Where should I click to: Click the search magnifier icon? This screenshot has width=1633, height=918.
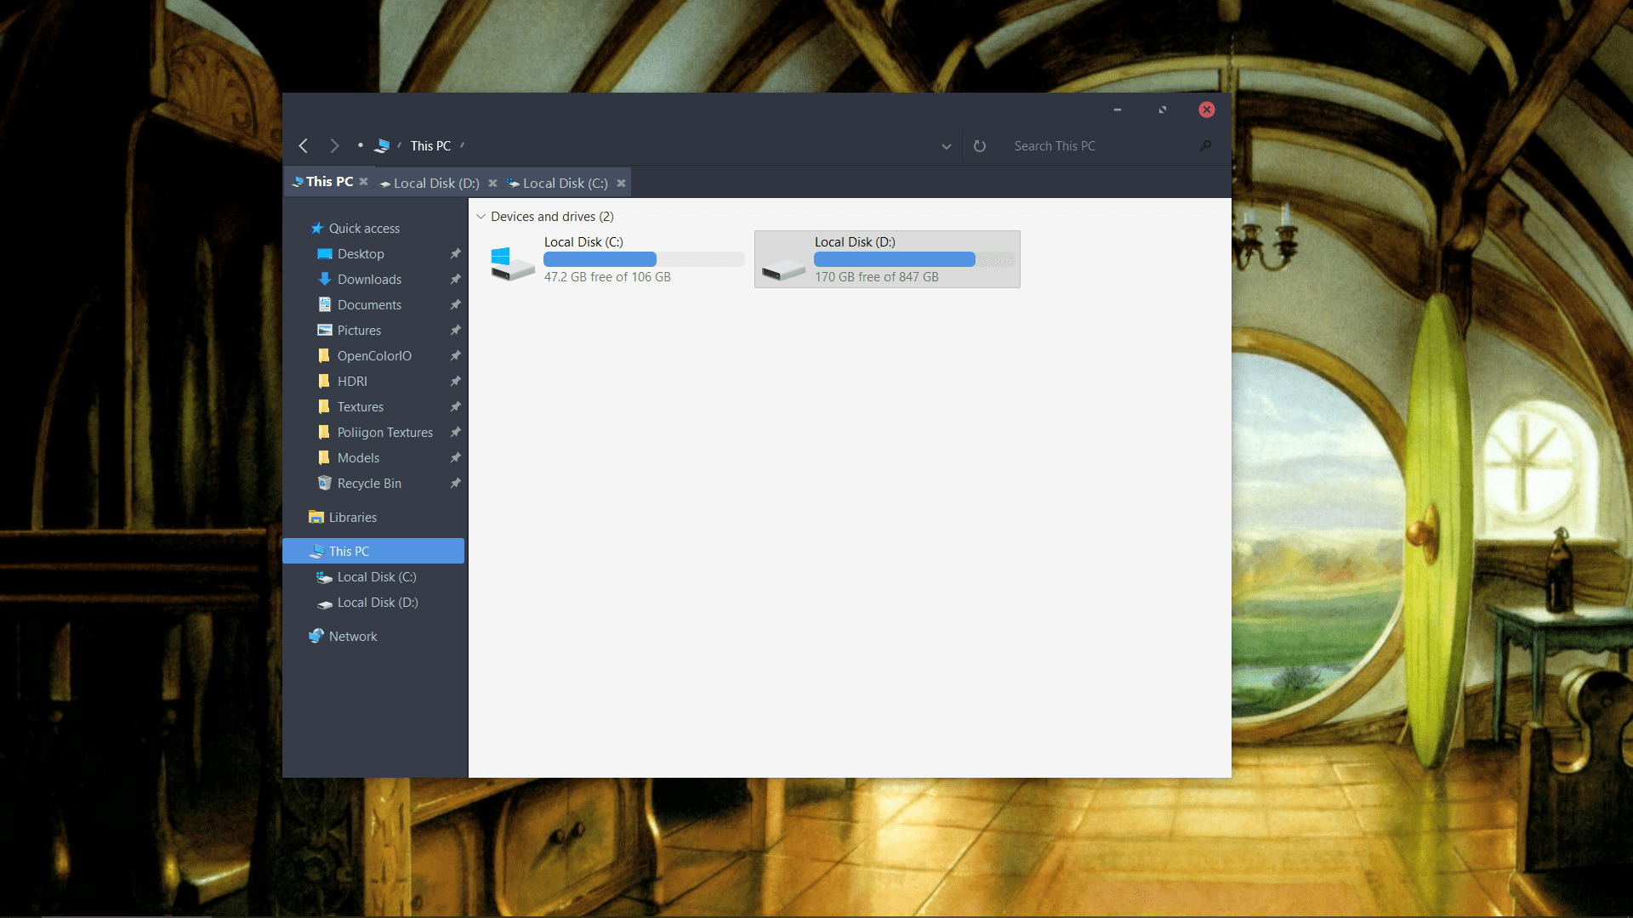1205,145
